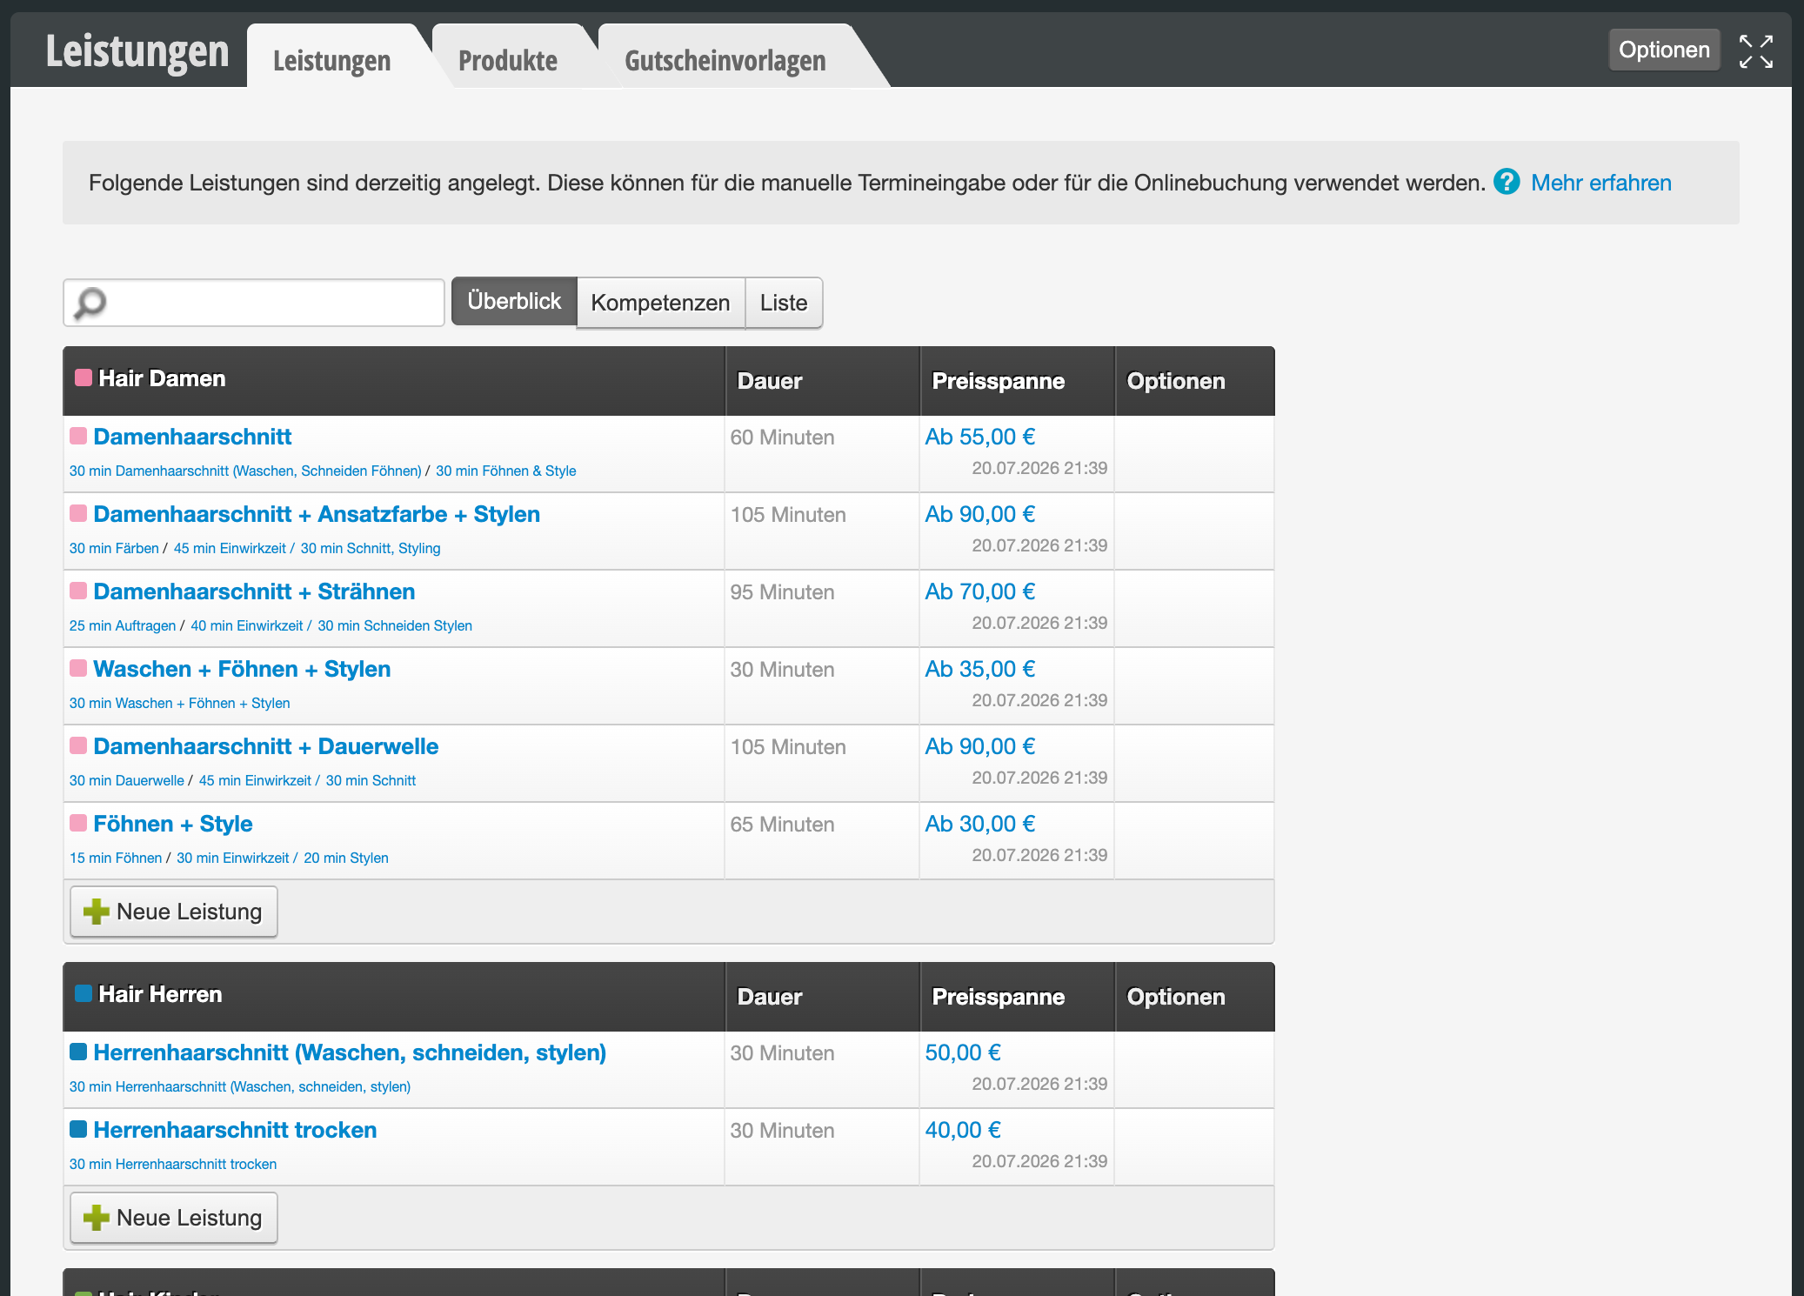Click green plus icon under Hair Herren

point(96,1218)
